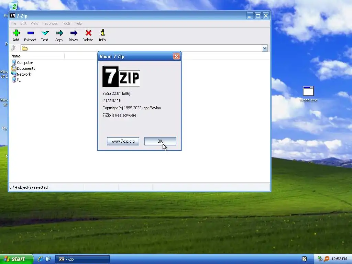Open the www.7-zip.org link button

(x=123, y=141)
